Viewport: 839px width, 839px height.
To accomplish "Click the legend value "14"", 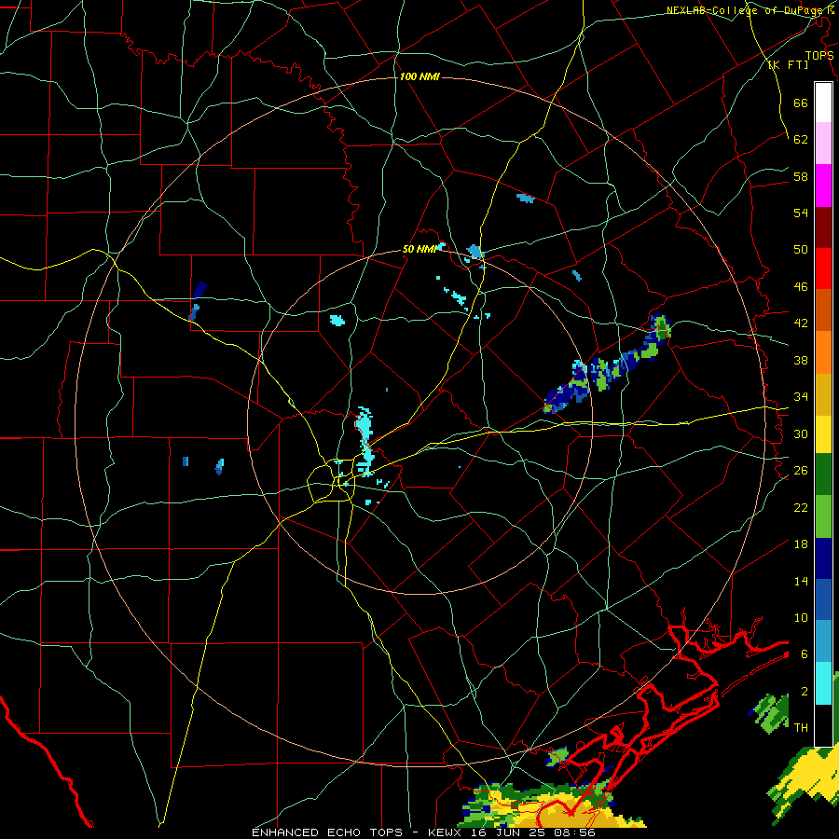I will coord(801,581).
